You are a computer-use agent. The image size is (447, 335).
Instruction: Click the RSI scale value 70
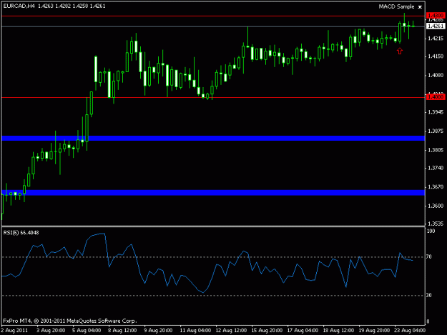428,257
